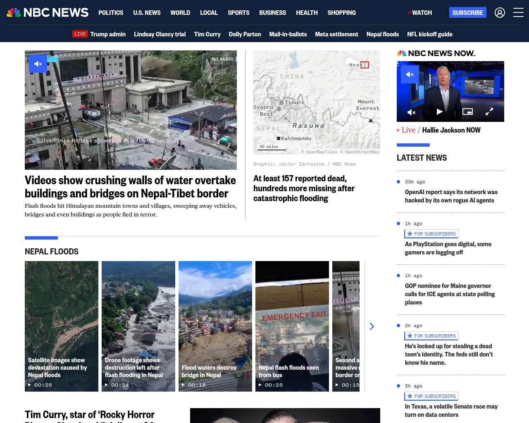
Task: Click For Subscribers badge above PlayStation story
Action: [x=431, y=234]
